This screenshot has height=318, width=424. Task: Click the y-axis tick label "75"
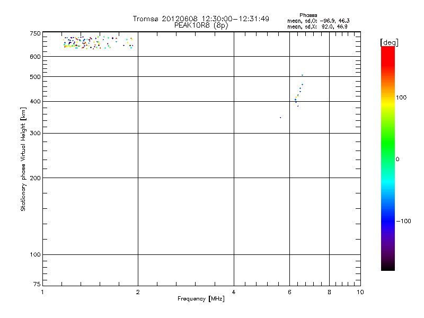(37, 284)
